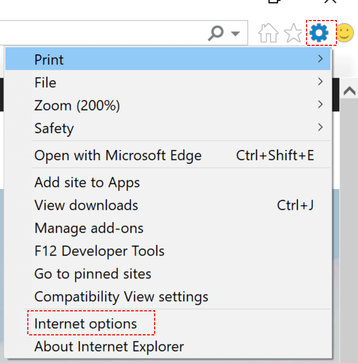Click the Tools gear icon
The height and width of the screenshot is (363, 358).
click(319, 33)
